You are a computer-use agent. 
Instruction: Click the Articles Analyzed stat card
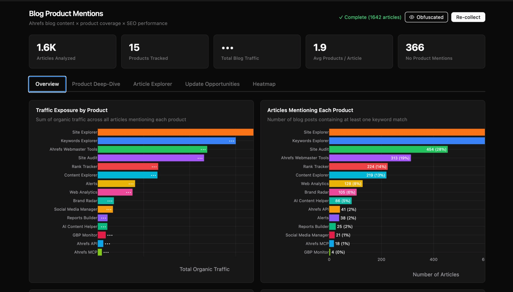[72, 51]
